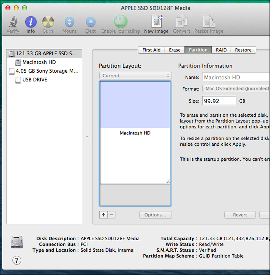Click the hard disk icon at bottom

[x=17, y=242]
